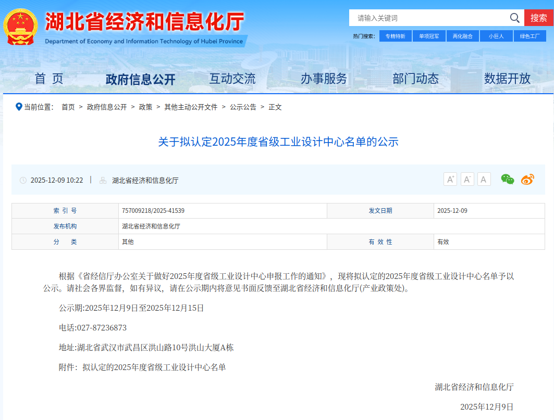Screen dimensions: 554x420
Task: Decrease font size with A- icon
Action: coord(467,180)
